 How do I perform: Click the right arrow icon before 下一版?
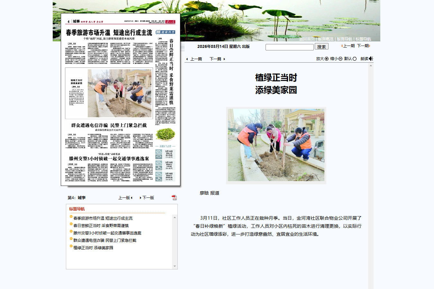coord(140,198)
